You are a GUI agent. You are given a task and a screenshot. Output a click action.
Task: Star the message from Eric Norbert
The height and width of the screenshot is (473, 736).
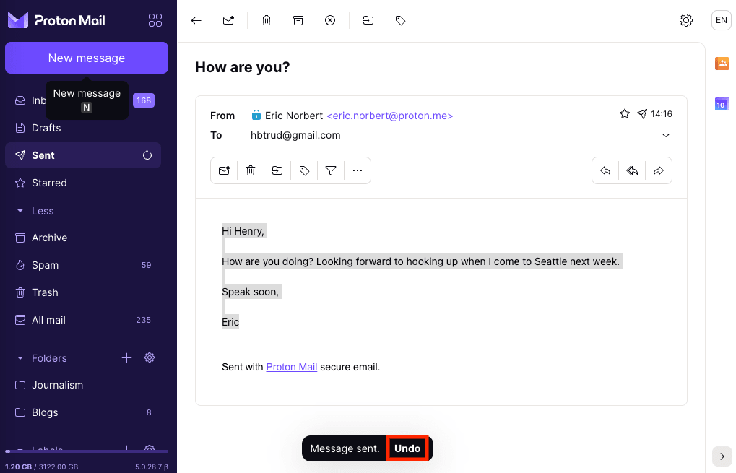coord(624,113)
